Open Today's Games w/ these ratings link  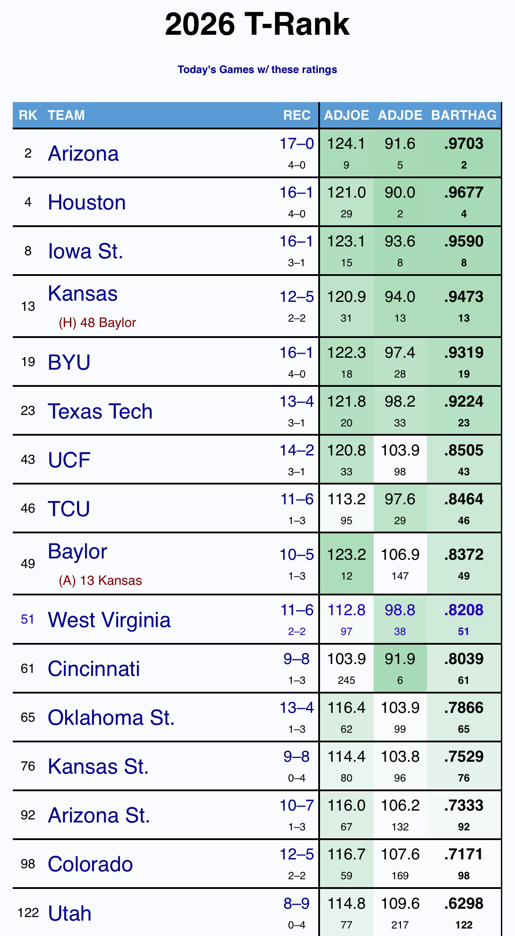coord(257,70)
